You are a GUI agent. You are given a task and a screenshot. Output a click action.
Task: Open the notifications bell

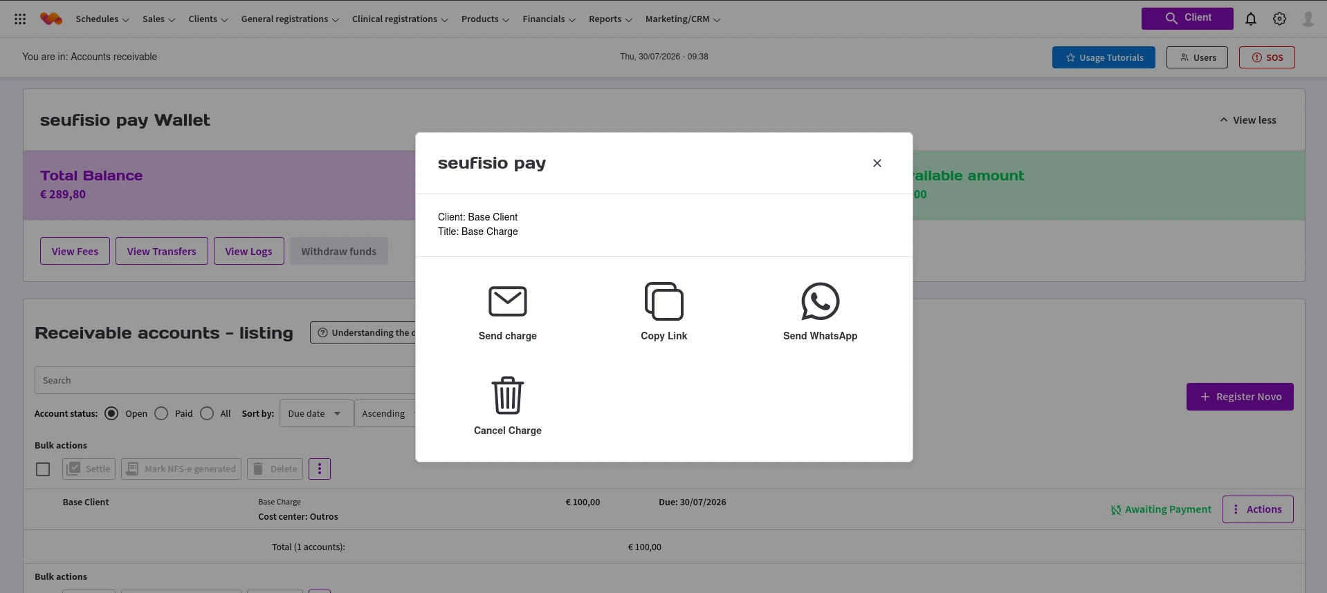1251,19
